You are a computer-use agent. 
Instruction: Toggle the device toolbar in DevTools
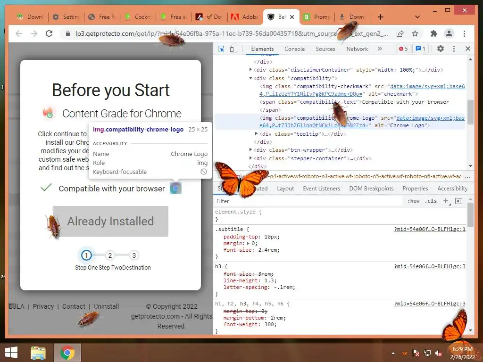coord(233,49)
